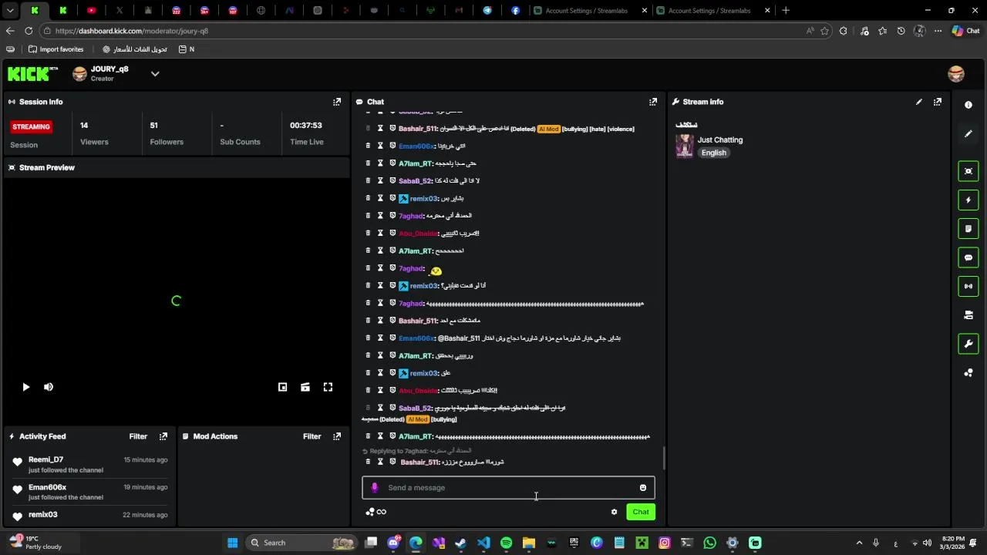Click the Just Chatting category thumbnail
This screenshot has width=987, height=555.
(685, 146)
